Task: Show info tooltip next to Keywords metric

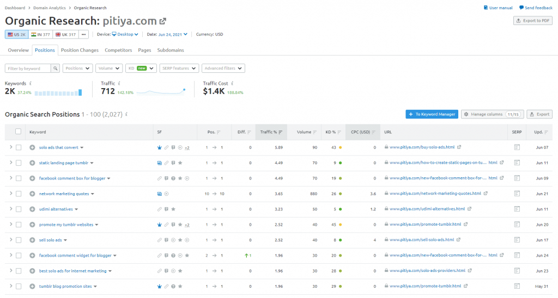Action: [31, 83]
